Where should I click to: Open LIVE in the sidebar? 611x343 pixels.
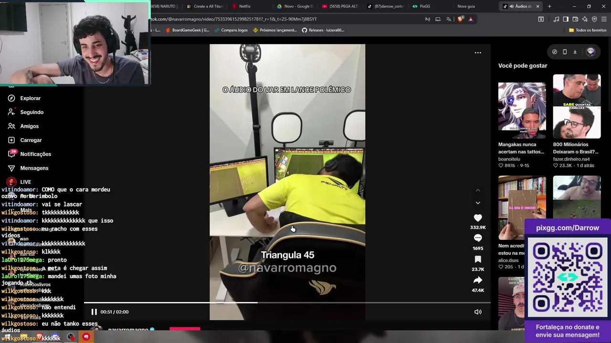[25, 182]
